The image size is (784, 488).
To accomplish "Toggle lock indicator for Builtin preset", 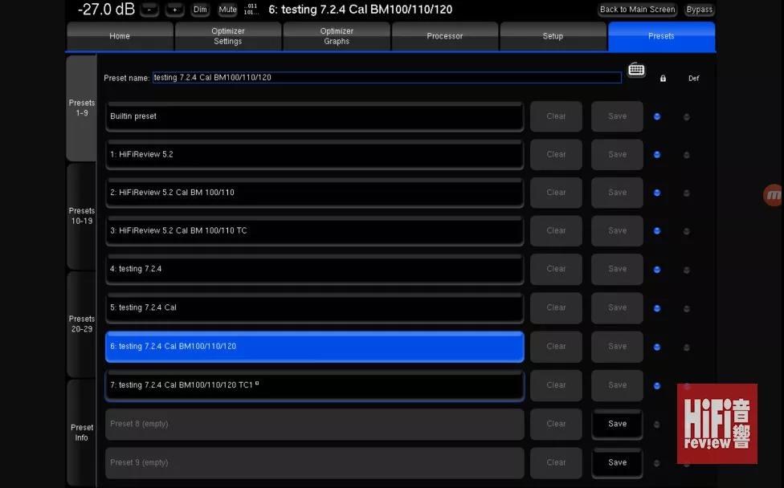I will point(657,116).
